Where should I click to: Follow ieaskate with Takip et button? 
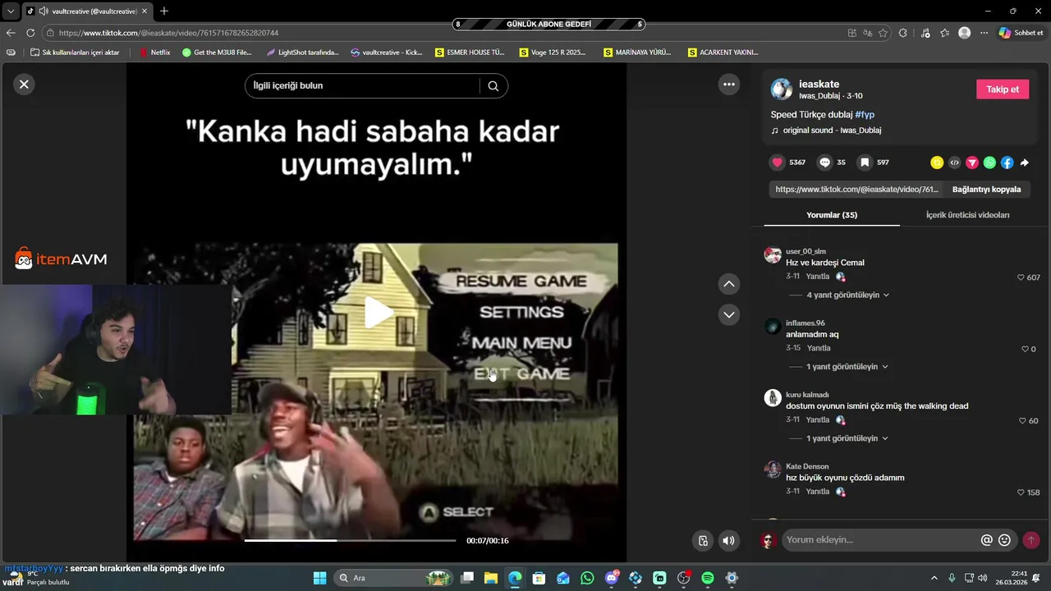point(1003,89)
